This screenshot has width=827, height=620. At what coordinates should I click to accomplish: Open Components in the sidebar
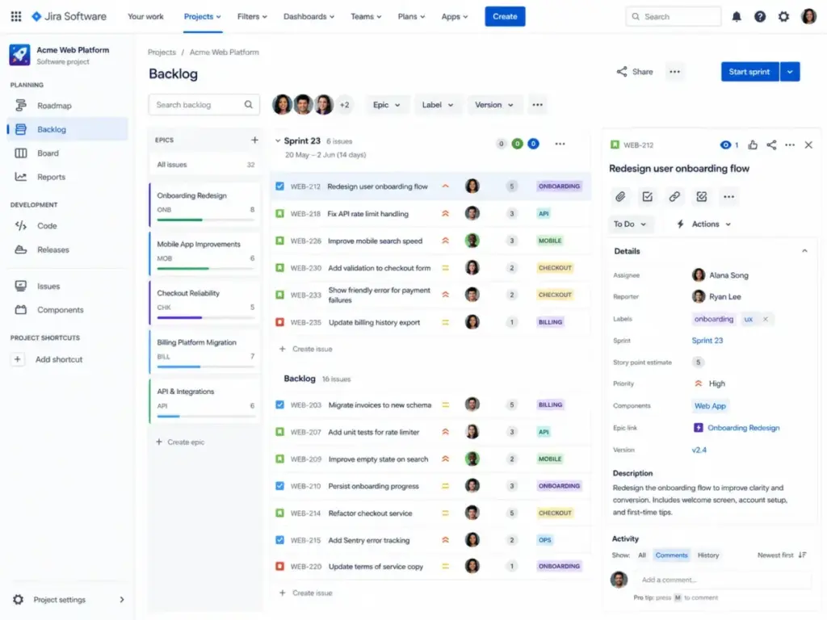tap(60, 309)
